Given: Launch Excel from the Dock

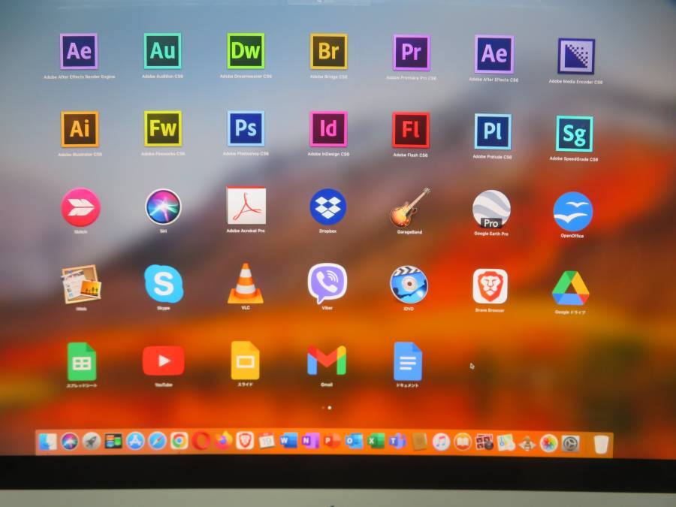Looking at the screenshot, I should point(376,442).
